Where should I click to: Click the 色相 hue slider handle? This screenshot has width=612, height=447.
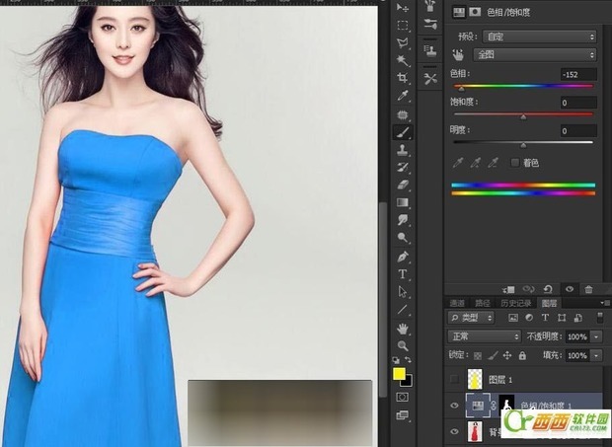pyautogui.click(x=459, y=89)
